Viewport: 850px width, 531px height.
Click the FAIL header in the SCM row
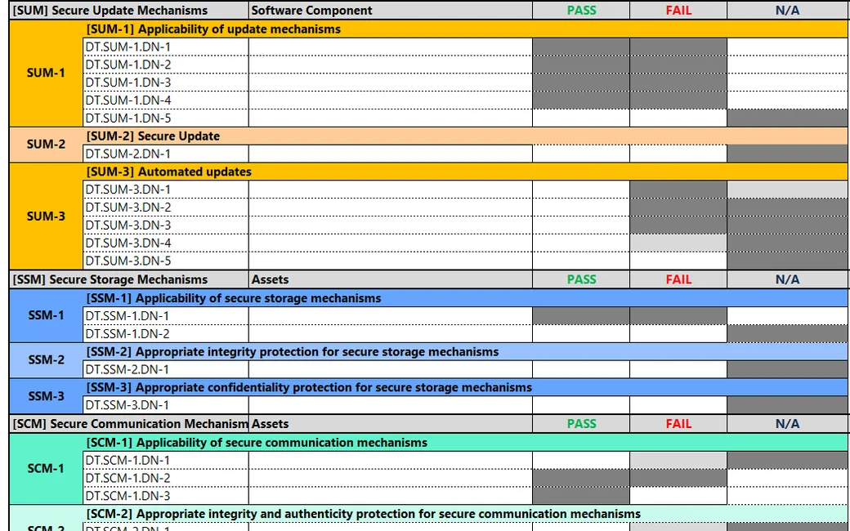coord(678,424)
